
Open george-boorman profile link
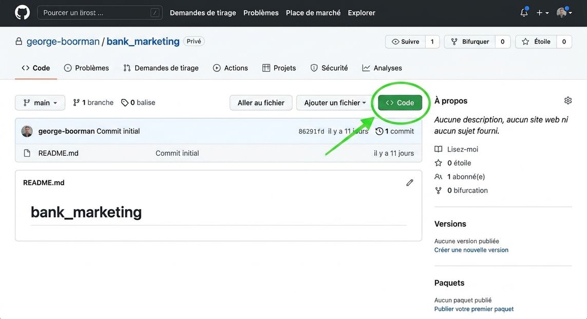point(63,41)
